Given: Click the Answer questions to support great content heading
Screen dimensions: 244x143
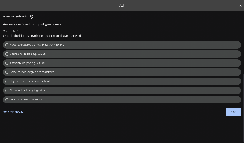Looking at the screenshot, I should click(x=34, y=24).
